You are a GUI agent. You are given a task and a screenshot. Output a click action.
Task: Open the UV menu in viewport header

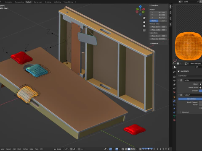[x=41, y=149]
